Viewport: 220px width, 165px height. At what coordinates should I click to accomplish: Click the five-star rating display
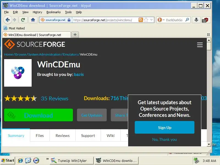click(21, 98)
